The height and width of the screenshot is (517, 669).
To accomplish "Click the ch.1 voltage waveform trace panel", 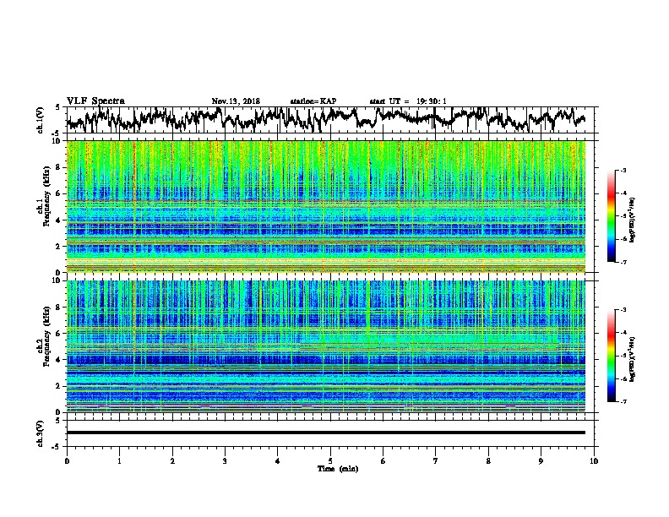I will [x=332, y=120].
